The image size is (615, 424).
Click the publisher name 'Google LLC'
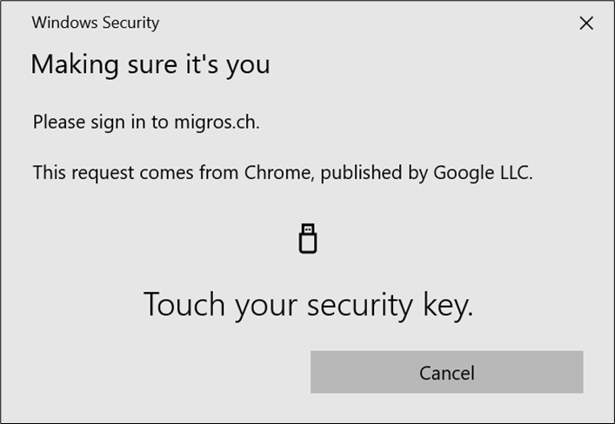coord(482,172)
